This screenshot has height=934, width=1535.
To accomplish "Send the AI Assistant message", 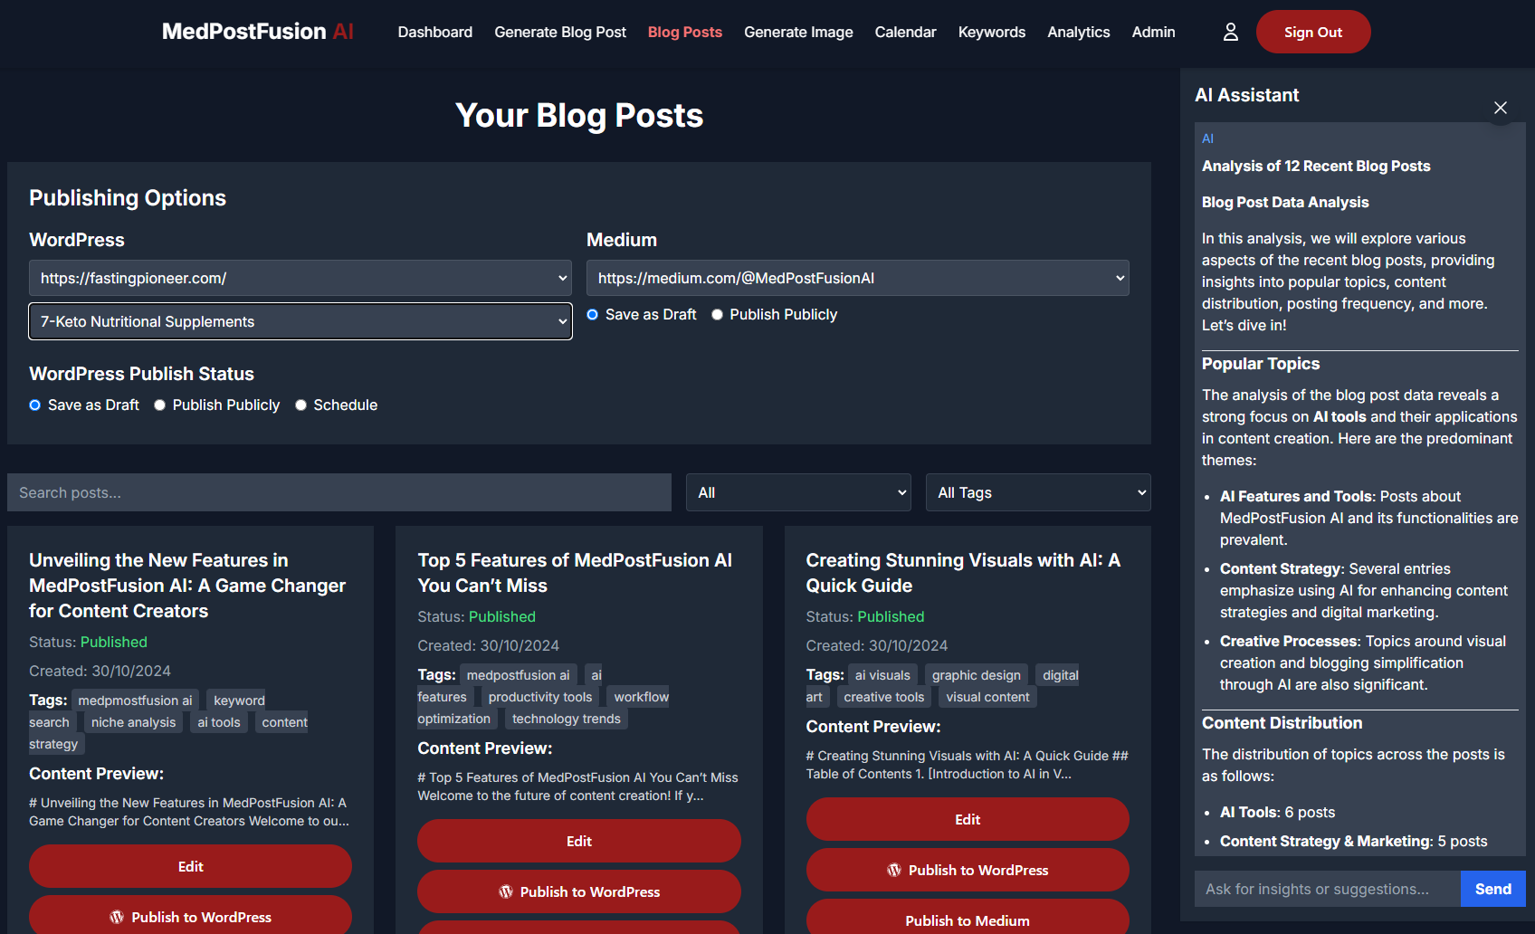I will (1493, 889).
